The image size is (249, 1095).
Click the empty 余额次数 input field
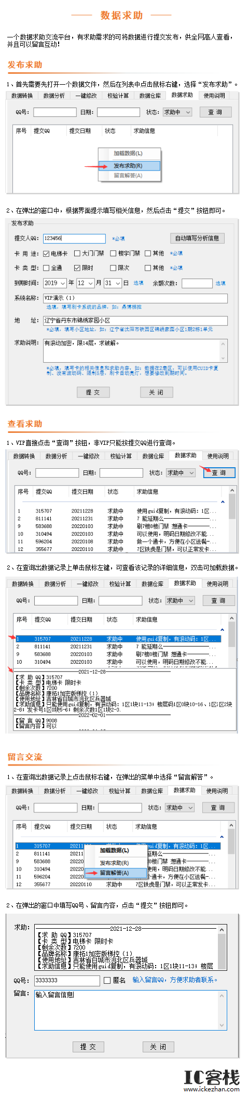point(197,283)
